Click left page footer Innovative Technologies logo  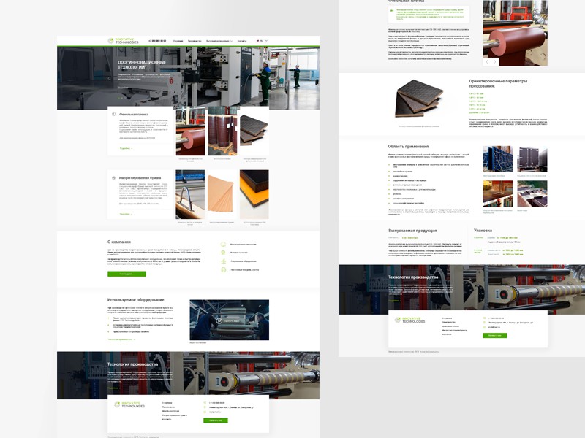(x=129, y=404)
